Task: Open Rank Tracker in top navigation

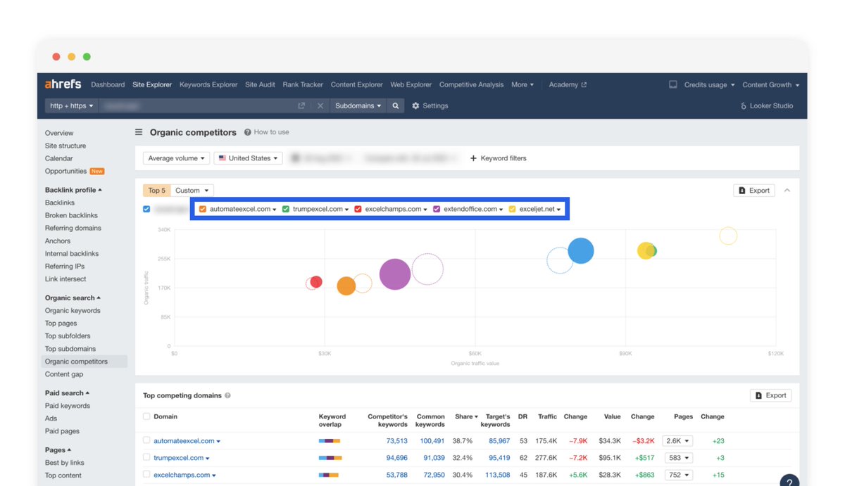Action: point(303,84)
